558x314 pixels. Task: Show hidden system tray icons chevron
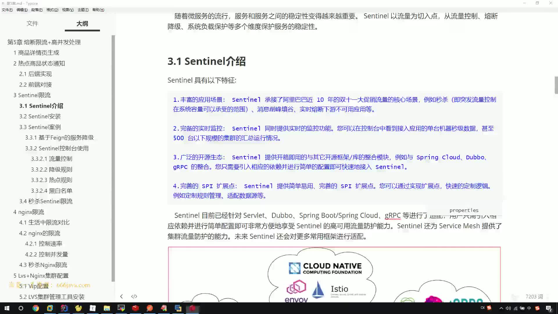(x=501, y=308)
